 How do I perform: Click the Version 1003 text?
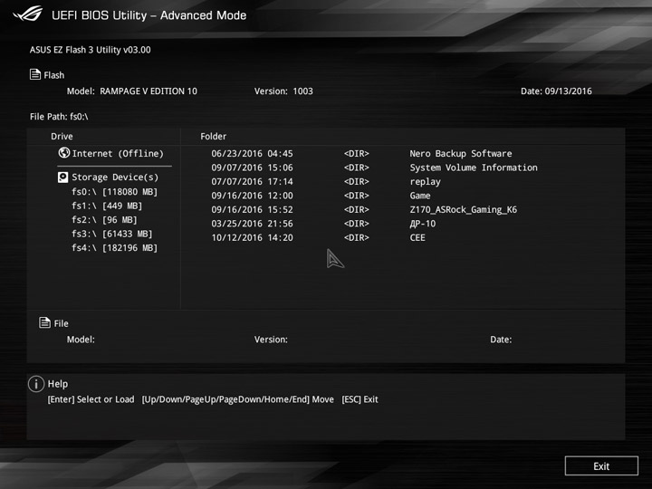[283, 91]
